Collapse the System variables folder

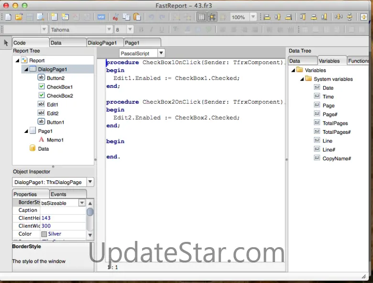(x=302, y=79)
